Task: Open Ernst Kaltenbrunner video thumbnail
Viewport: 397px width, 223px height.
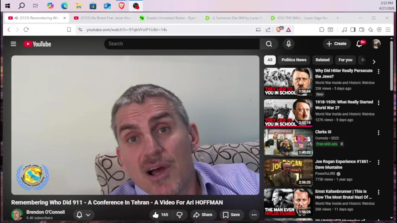Action: (288, 203)
